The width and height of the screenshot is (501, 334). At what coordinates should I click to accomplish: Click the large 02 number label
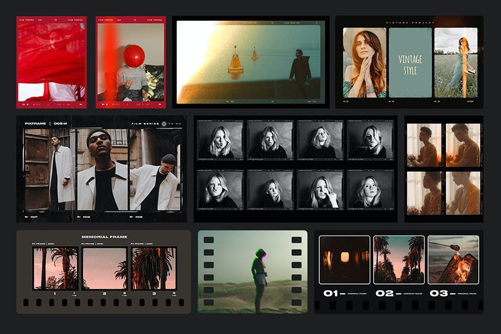[385, 293]
